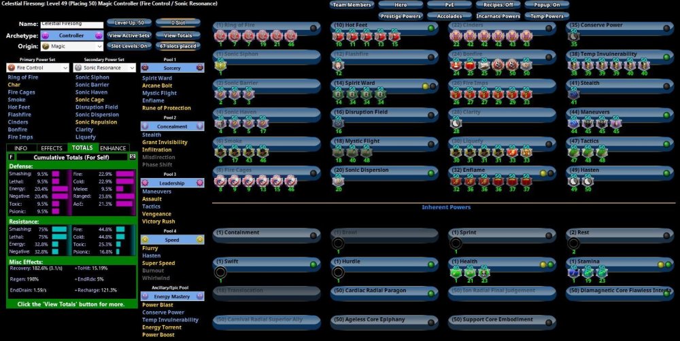Expand the Fire Control primary power set dropdown
The height and width of the screenshot is (341, 680).
click(37, 68)
